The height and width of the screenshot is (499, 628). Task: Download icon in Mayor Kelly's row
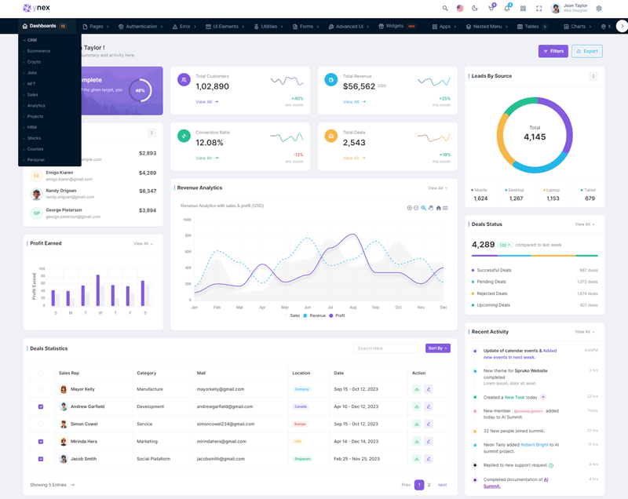[x=417, y=389]
